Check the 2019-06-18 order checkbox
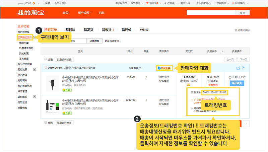The height and width of the screenshot is (152, 268). [46, 67]
